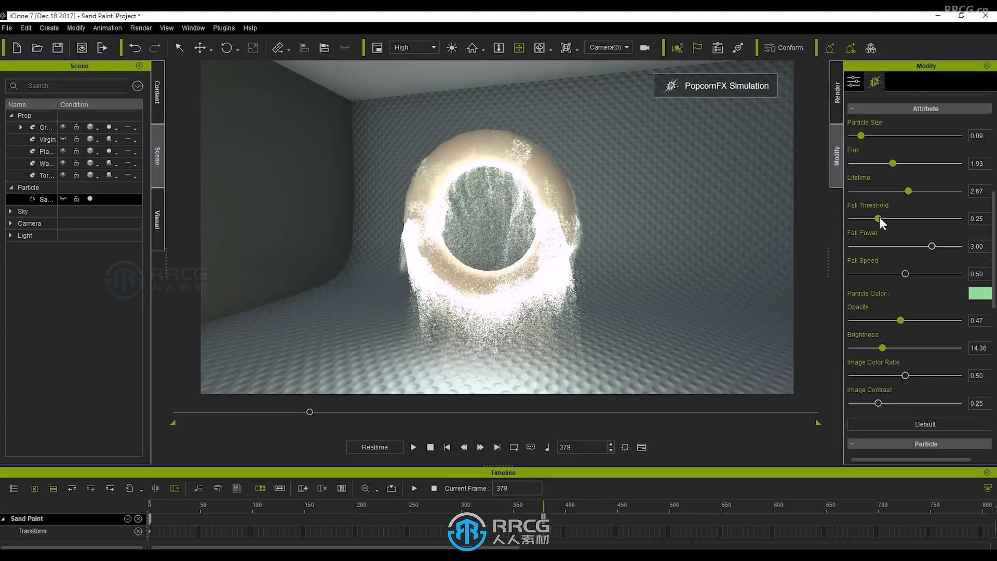Click the Redo arrow icon

(x=155, y=48)
